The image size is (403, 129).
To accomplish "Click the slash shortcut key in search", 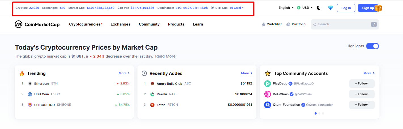I will click(x=374, y=24).
